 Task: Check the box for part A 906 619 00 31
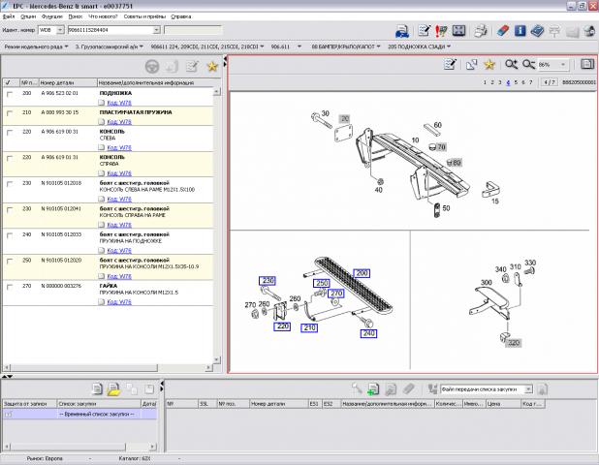pos(10,133)
